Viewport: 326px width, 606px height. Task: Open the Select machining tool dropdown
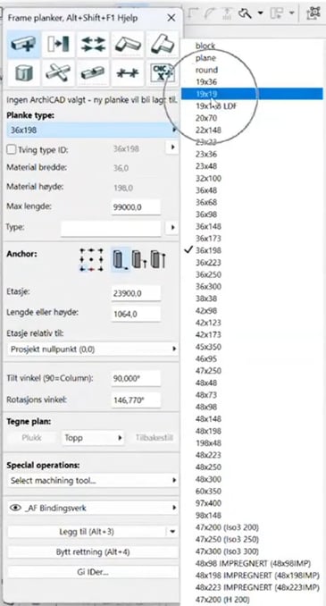click(93, 481)
